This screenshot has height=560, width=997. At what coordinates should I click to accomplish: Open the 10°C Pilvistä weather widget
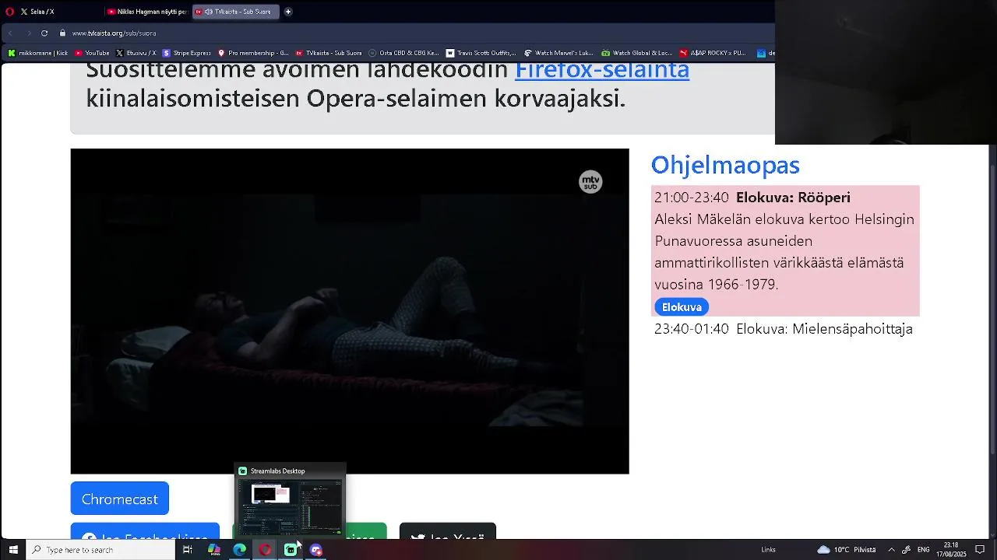[847, 550]
